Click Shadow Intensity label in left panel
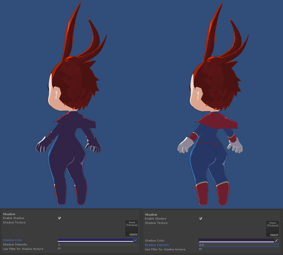283x255 pixels. pos(15,245)
